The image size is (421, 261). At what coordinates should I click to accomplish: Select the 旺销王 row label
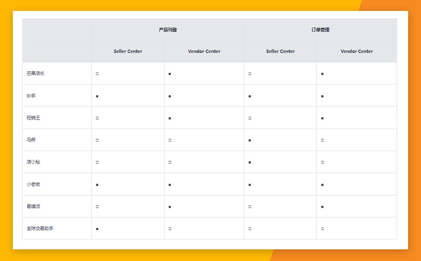tap(33, 118)
